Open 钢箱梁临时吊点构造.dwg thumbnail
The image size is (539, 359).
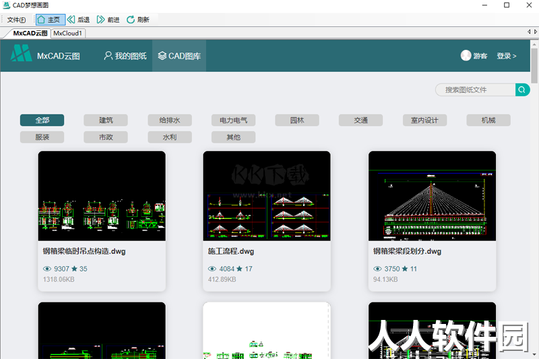(x=102, y=196)
